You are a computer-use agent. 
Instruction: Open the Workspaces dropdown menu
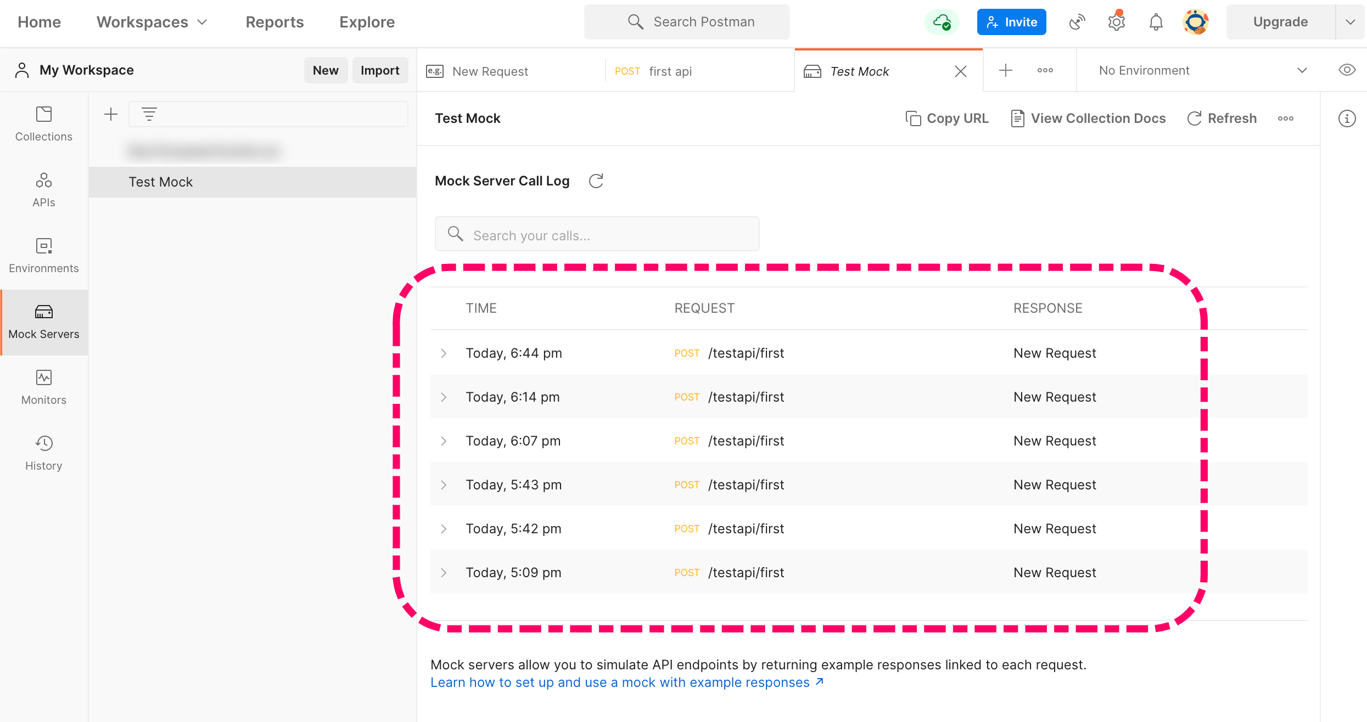tap(152, 22)
